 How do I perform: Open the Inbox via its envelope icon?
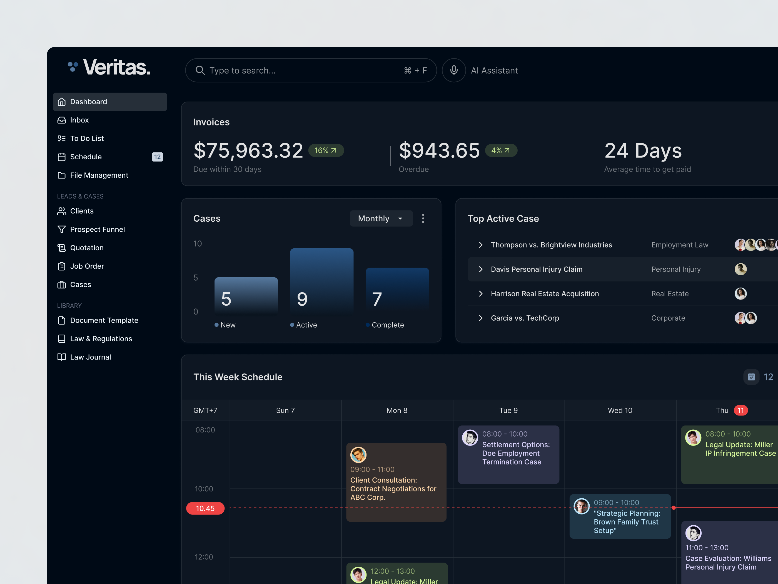coord(62,120)
